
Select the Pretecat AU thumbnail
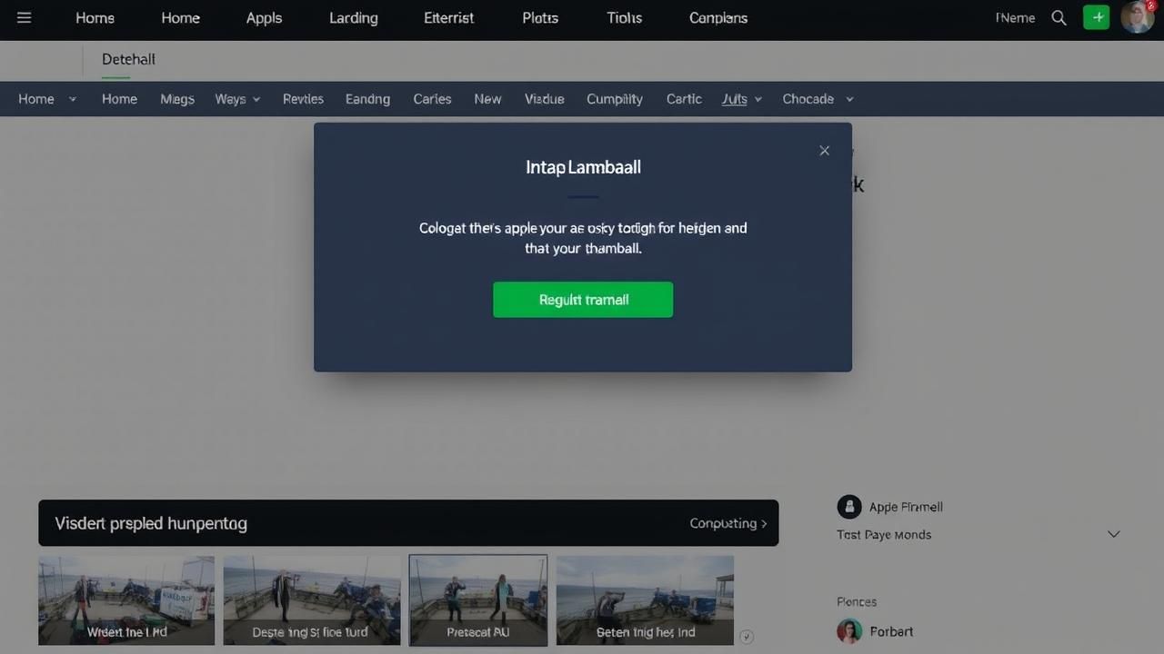[477, 600]
